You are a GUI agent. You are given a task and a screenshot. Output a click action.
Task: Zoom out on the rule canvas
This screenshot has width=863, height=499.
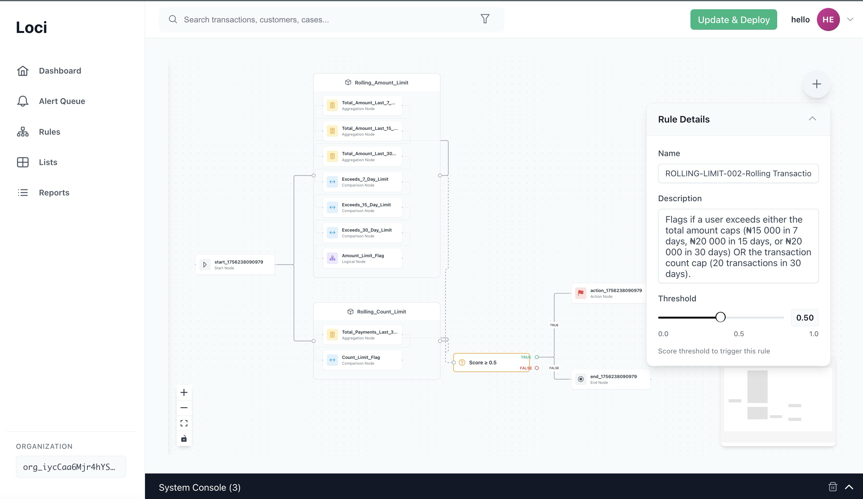pyautogui.click(x=184, y=408)
